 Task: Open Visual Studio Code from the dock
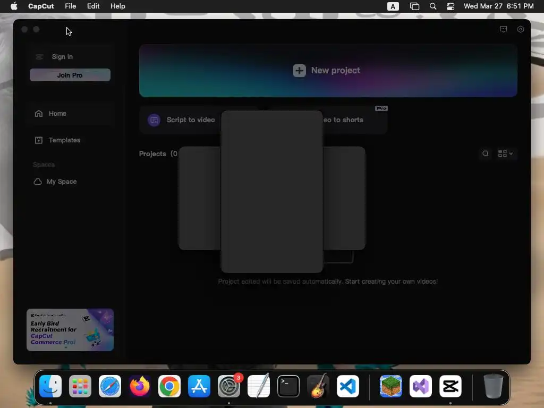[x=347, y=386]
